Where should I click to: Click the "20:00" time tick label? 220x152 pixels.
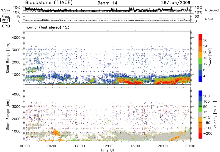(x=163, y=146)
